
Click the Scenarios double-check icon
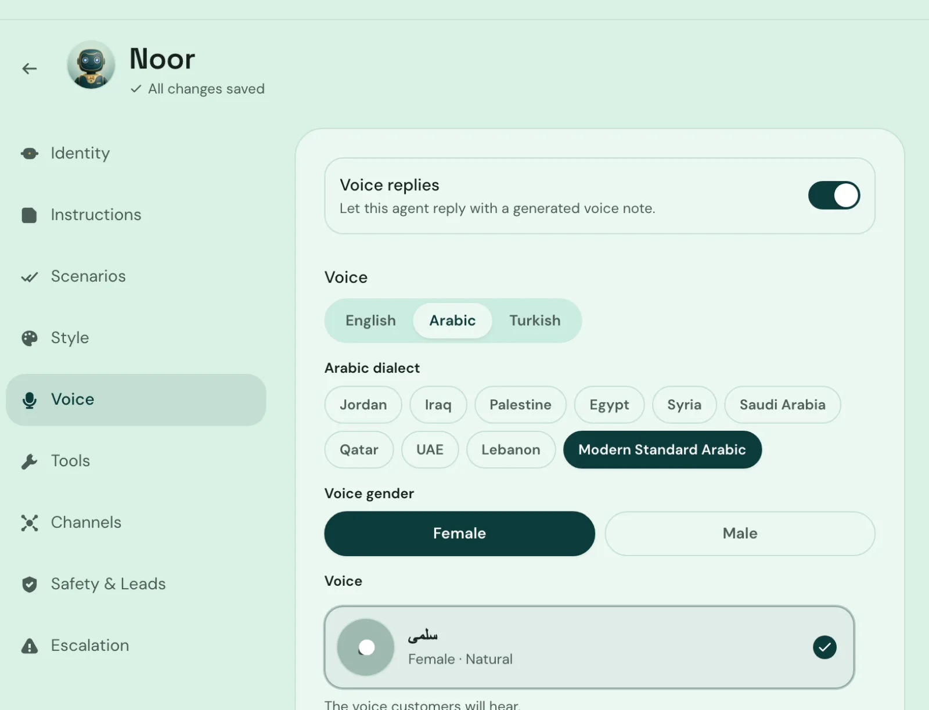(30, 277)
